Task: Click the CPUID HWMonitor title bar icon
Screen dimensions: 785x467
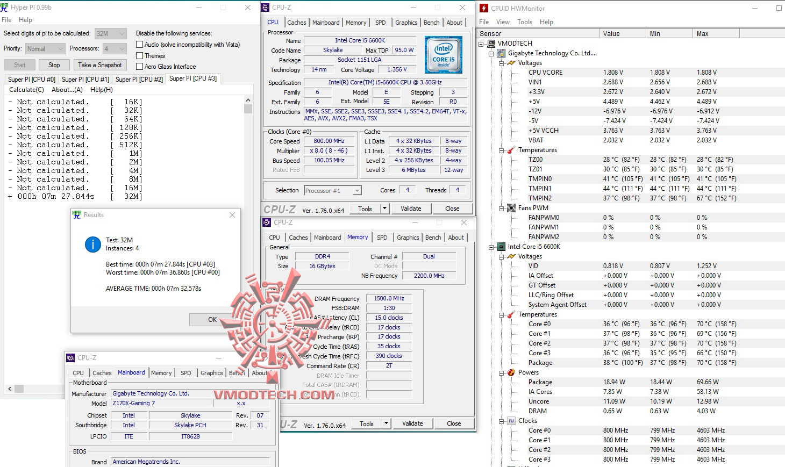Action: (484, 8)
